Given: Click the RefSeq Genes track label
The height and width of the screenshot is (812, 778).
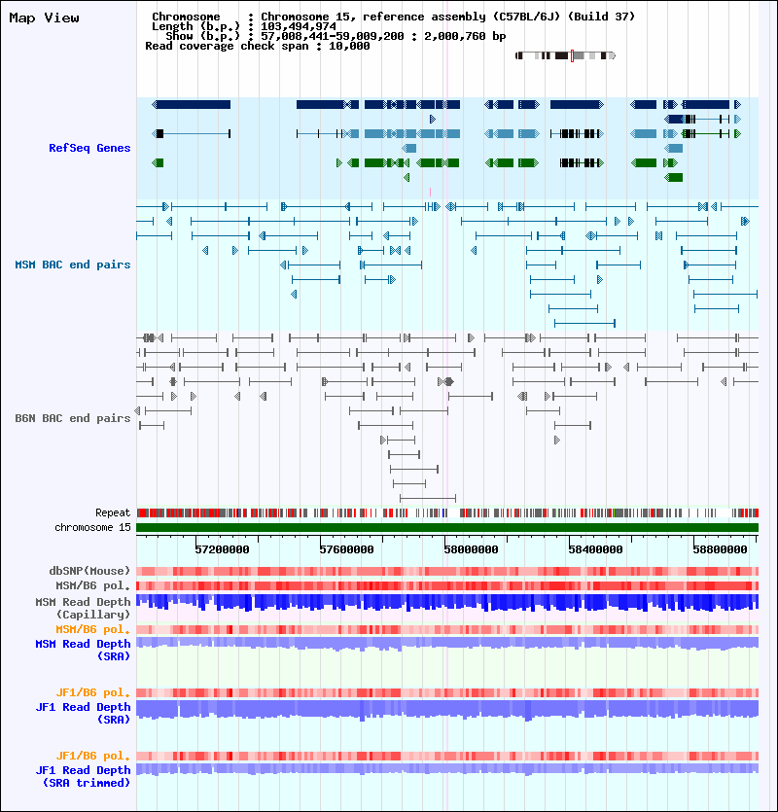Looking at the screenshot, I should pyautogui.click(x=89, y=148).
